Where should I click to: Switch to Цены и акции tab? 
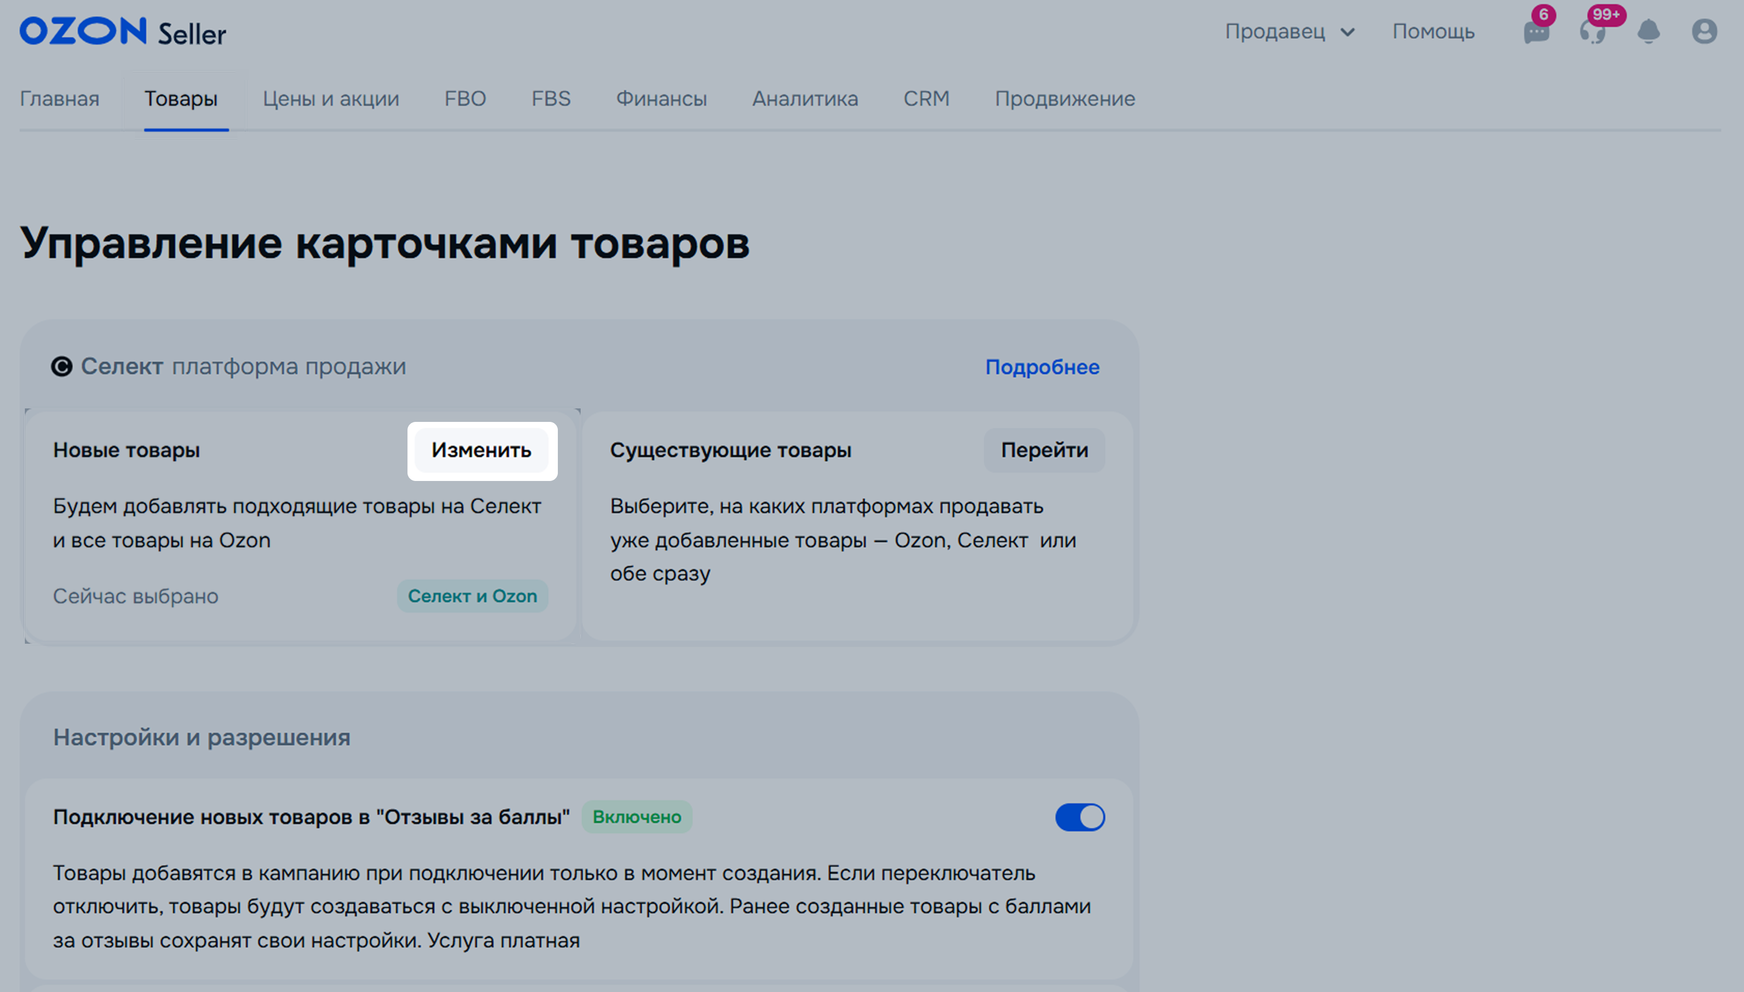click(331, 99)
